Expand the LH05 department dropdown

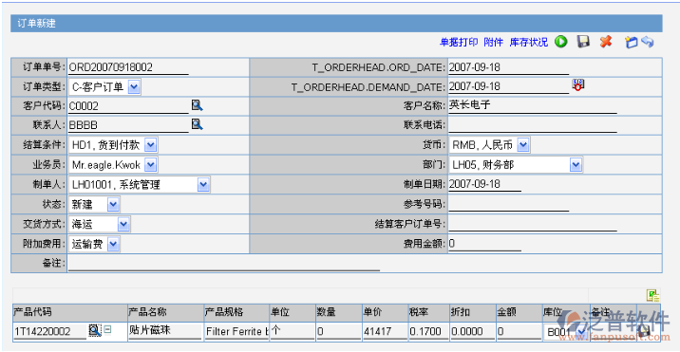click(x=576, y=165)
